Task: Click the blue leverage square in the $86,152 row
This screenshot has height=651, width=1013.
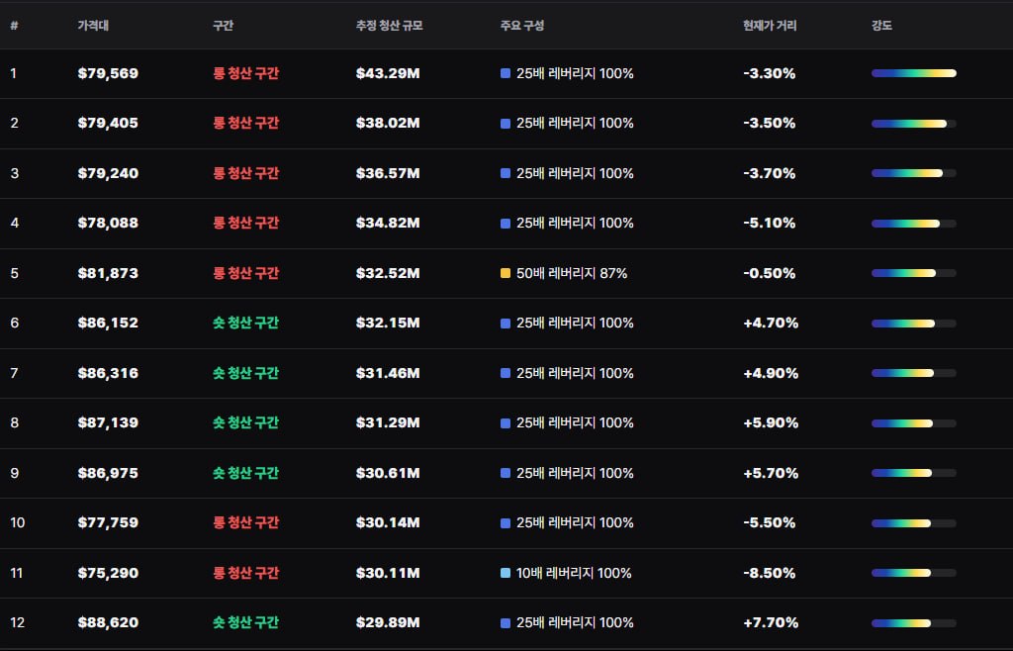Action: pos(506,323)
